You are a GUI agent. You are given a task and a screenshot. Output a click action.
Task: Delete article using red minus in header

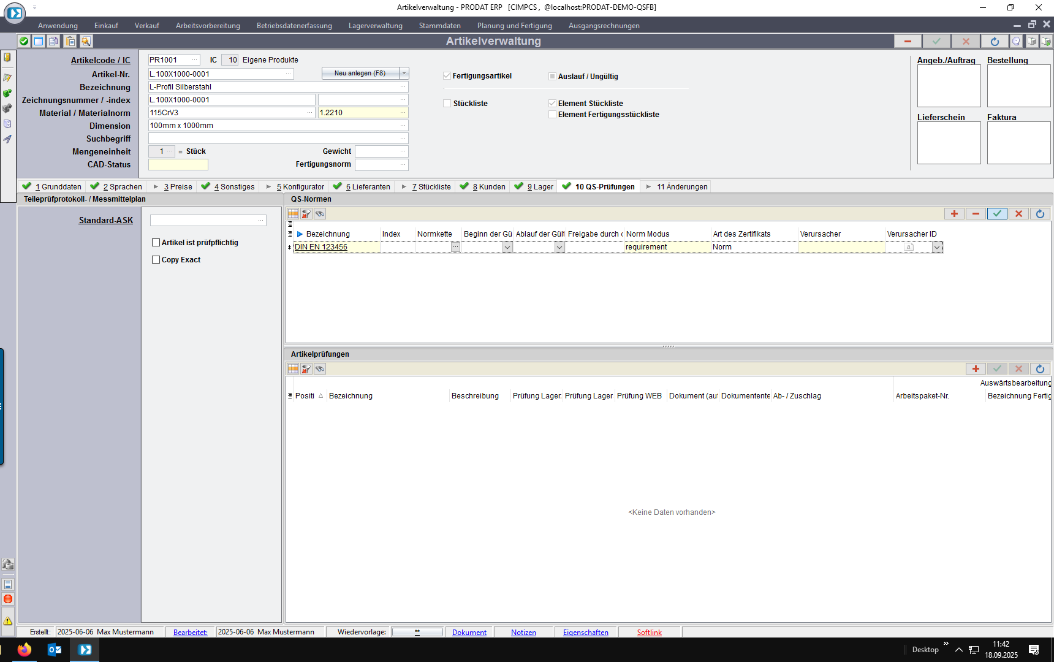[x=908, y=41]
